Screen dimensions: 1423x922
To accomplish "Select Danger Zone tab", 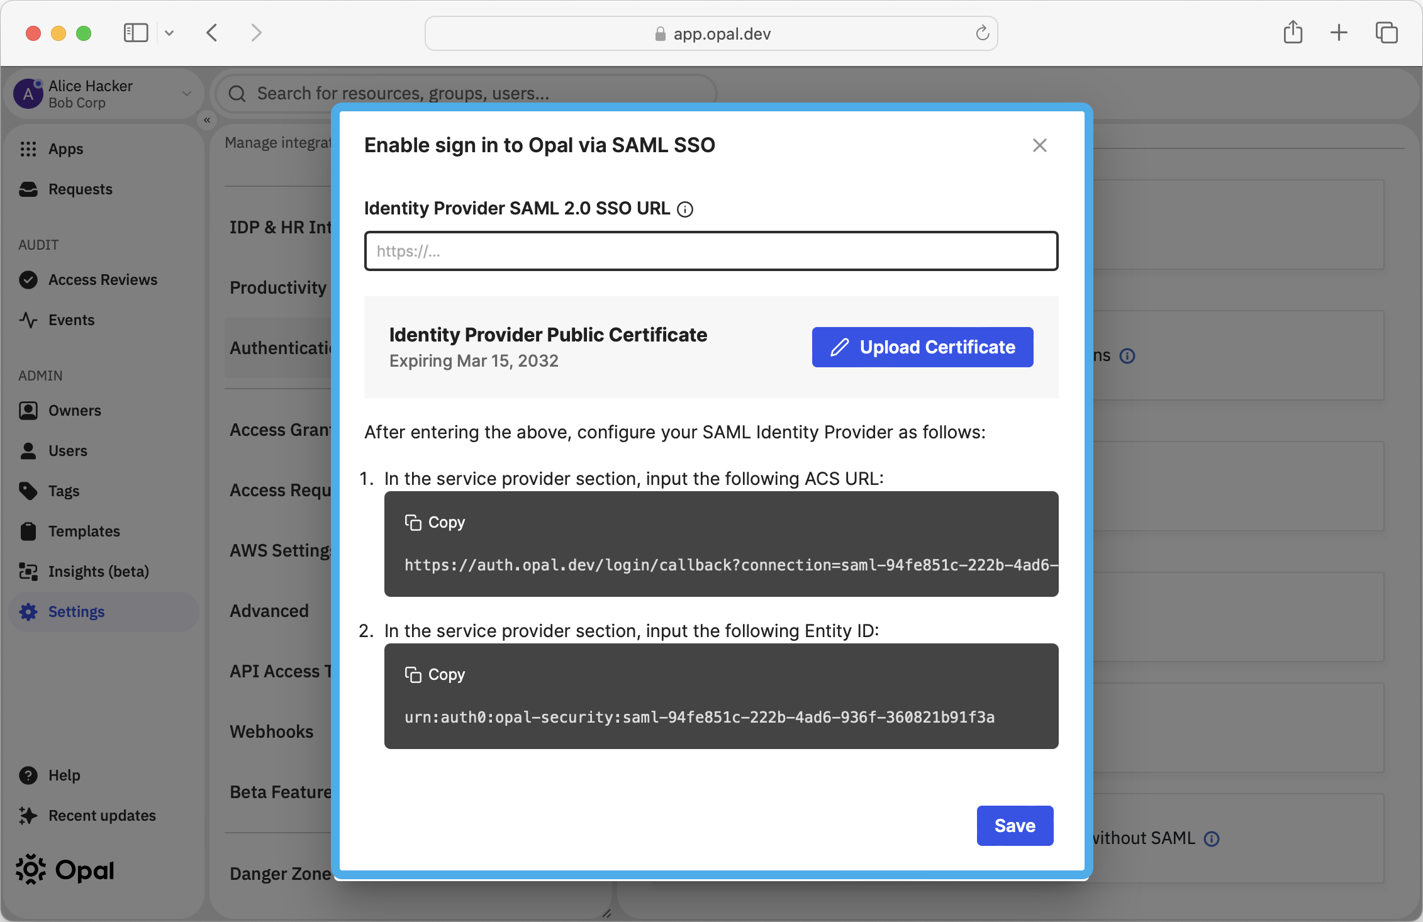I will [279, 874].
